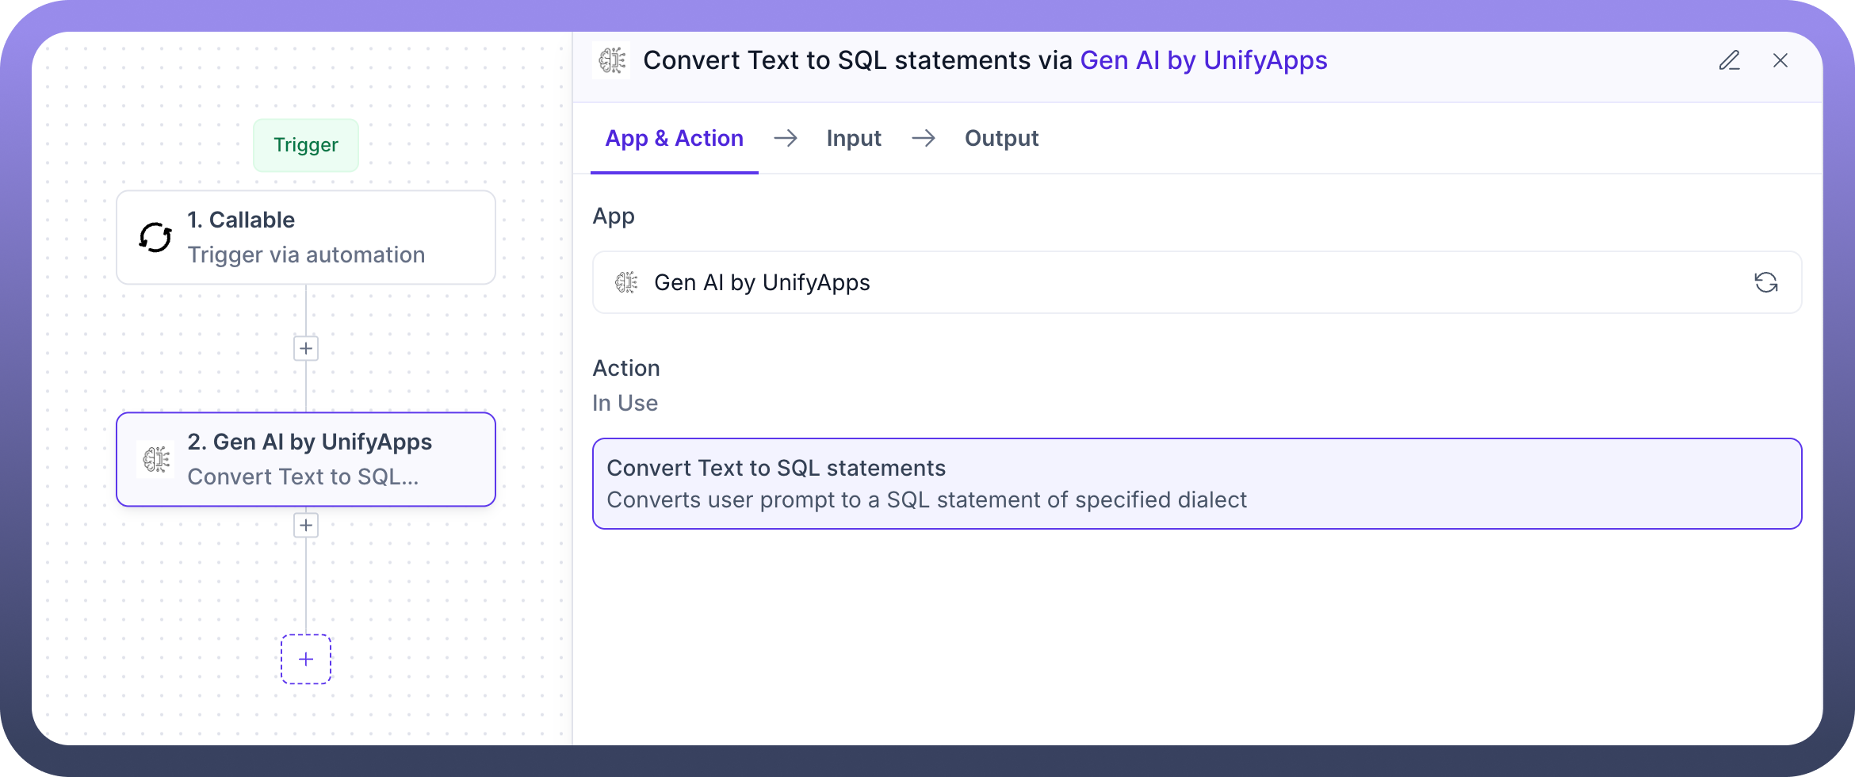Screen dimensions: 1855x777
Task: Switch to the Input tab
Action: coord(853,139)
